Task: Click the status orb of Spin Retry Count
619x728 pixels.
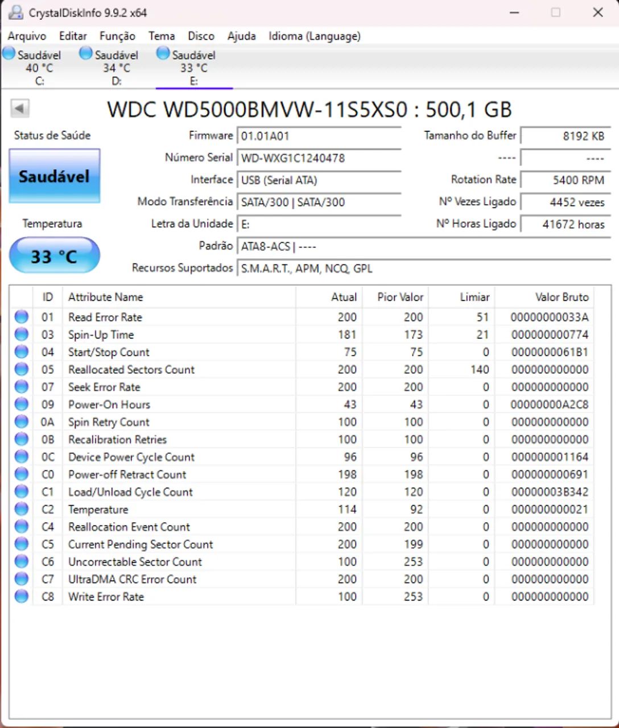Action: click(22, 422)
